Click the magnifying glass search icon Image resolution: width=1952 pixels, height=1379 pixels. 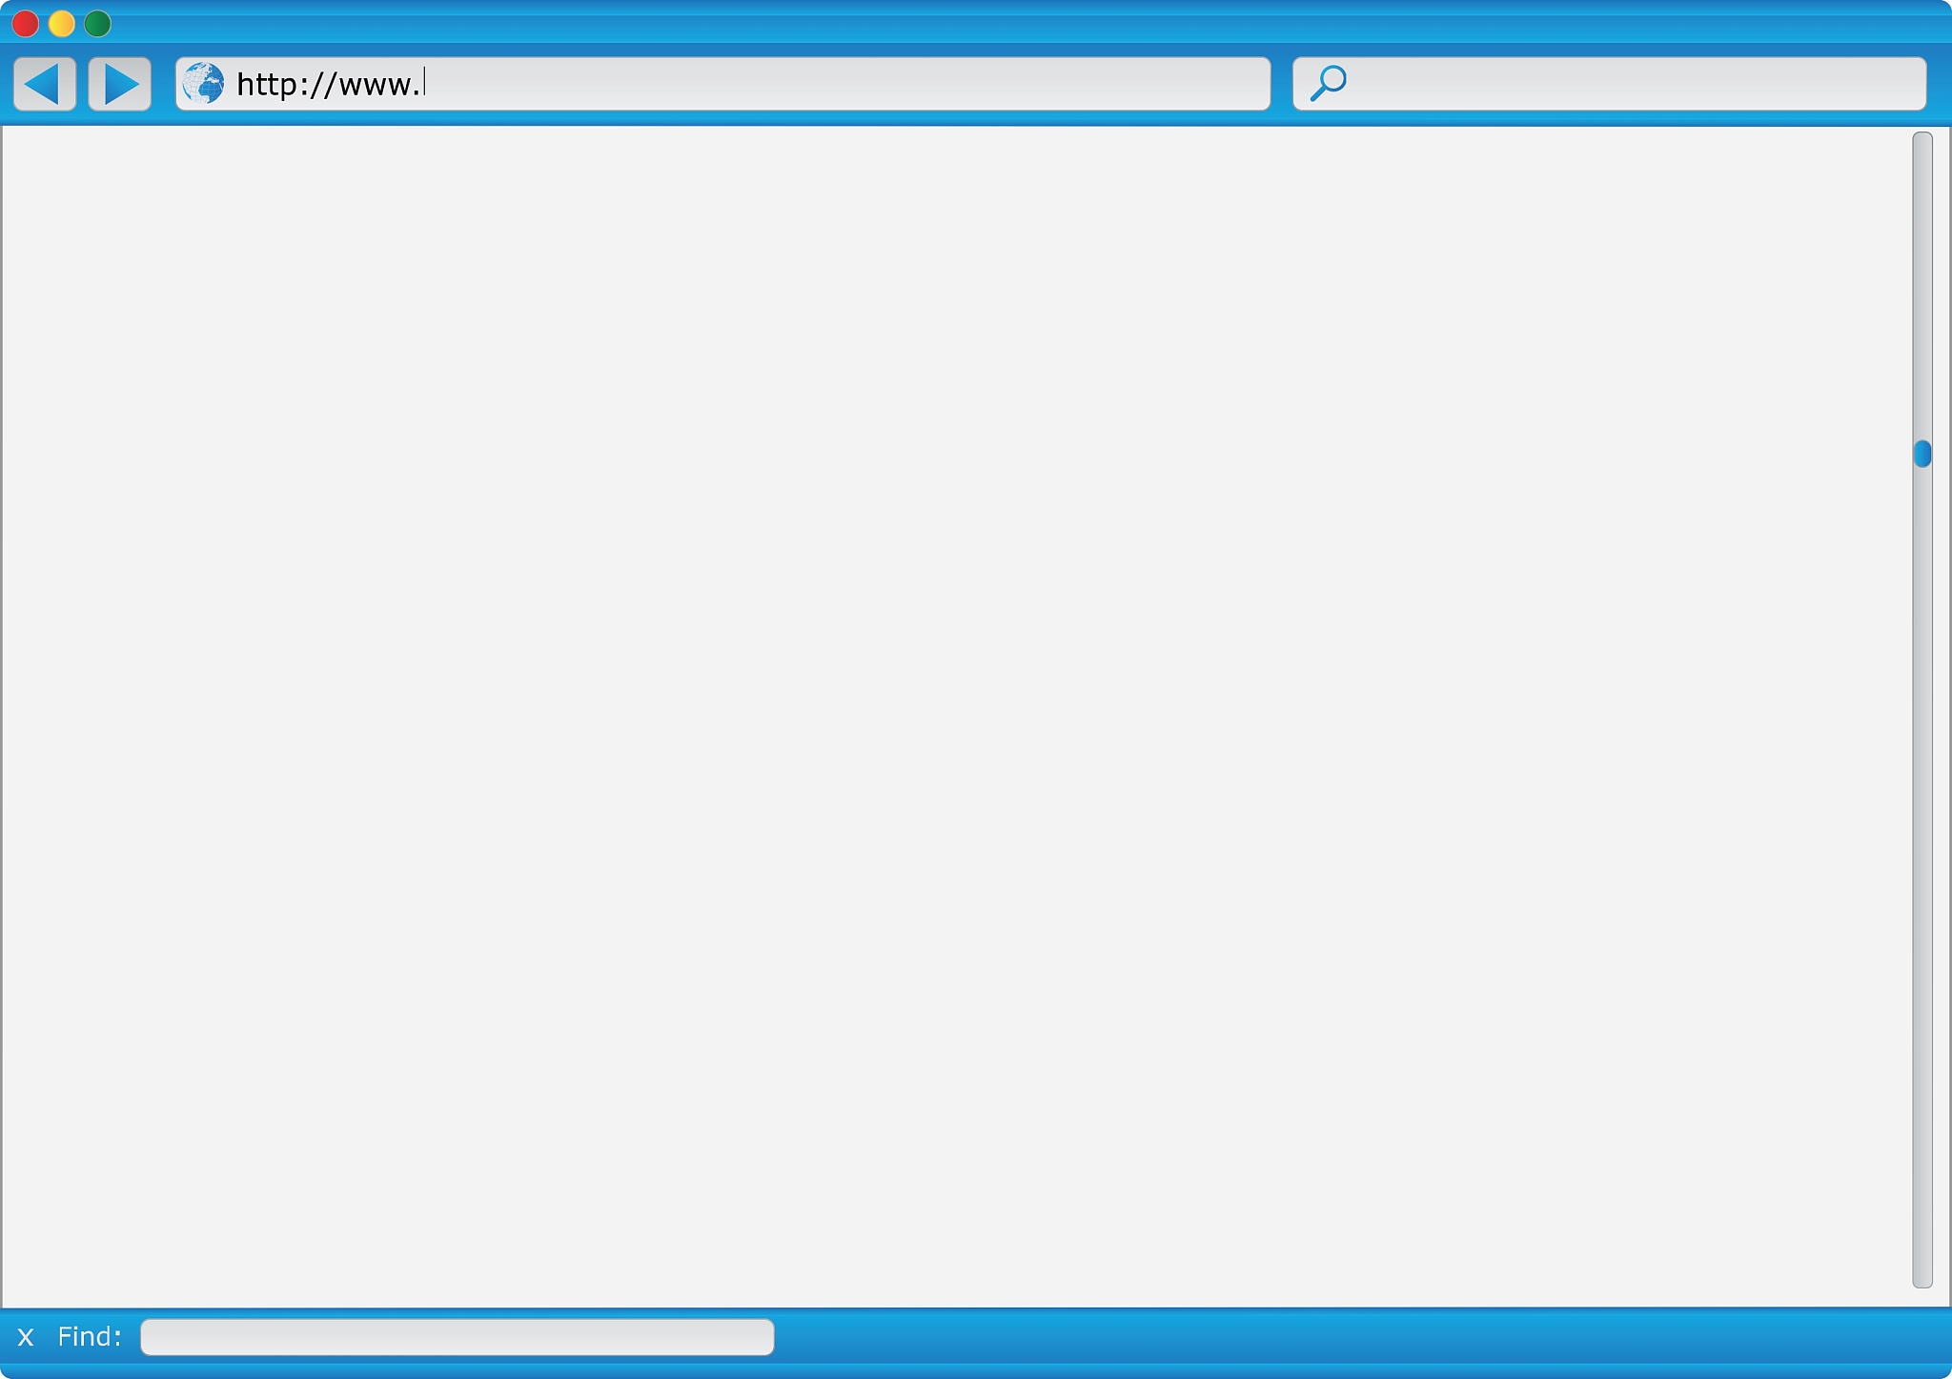(1328, 83)
